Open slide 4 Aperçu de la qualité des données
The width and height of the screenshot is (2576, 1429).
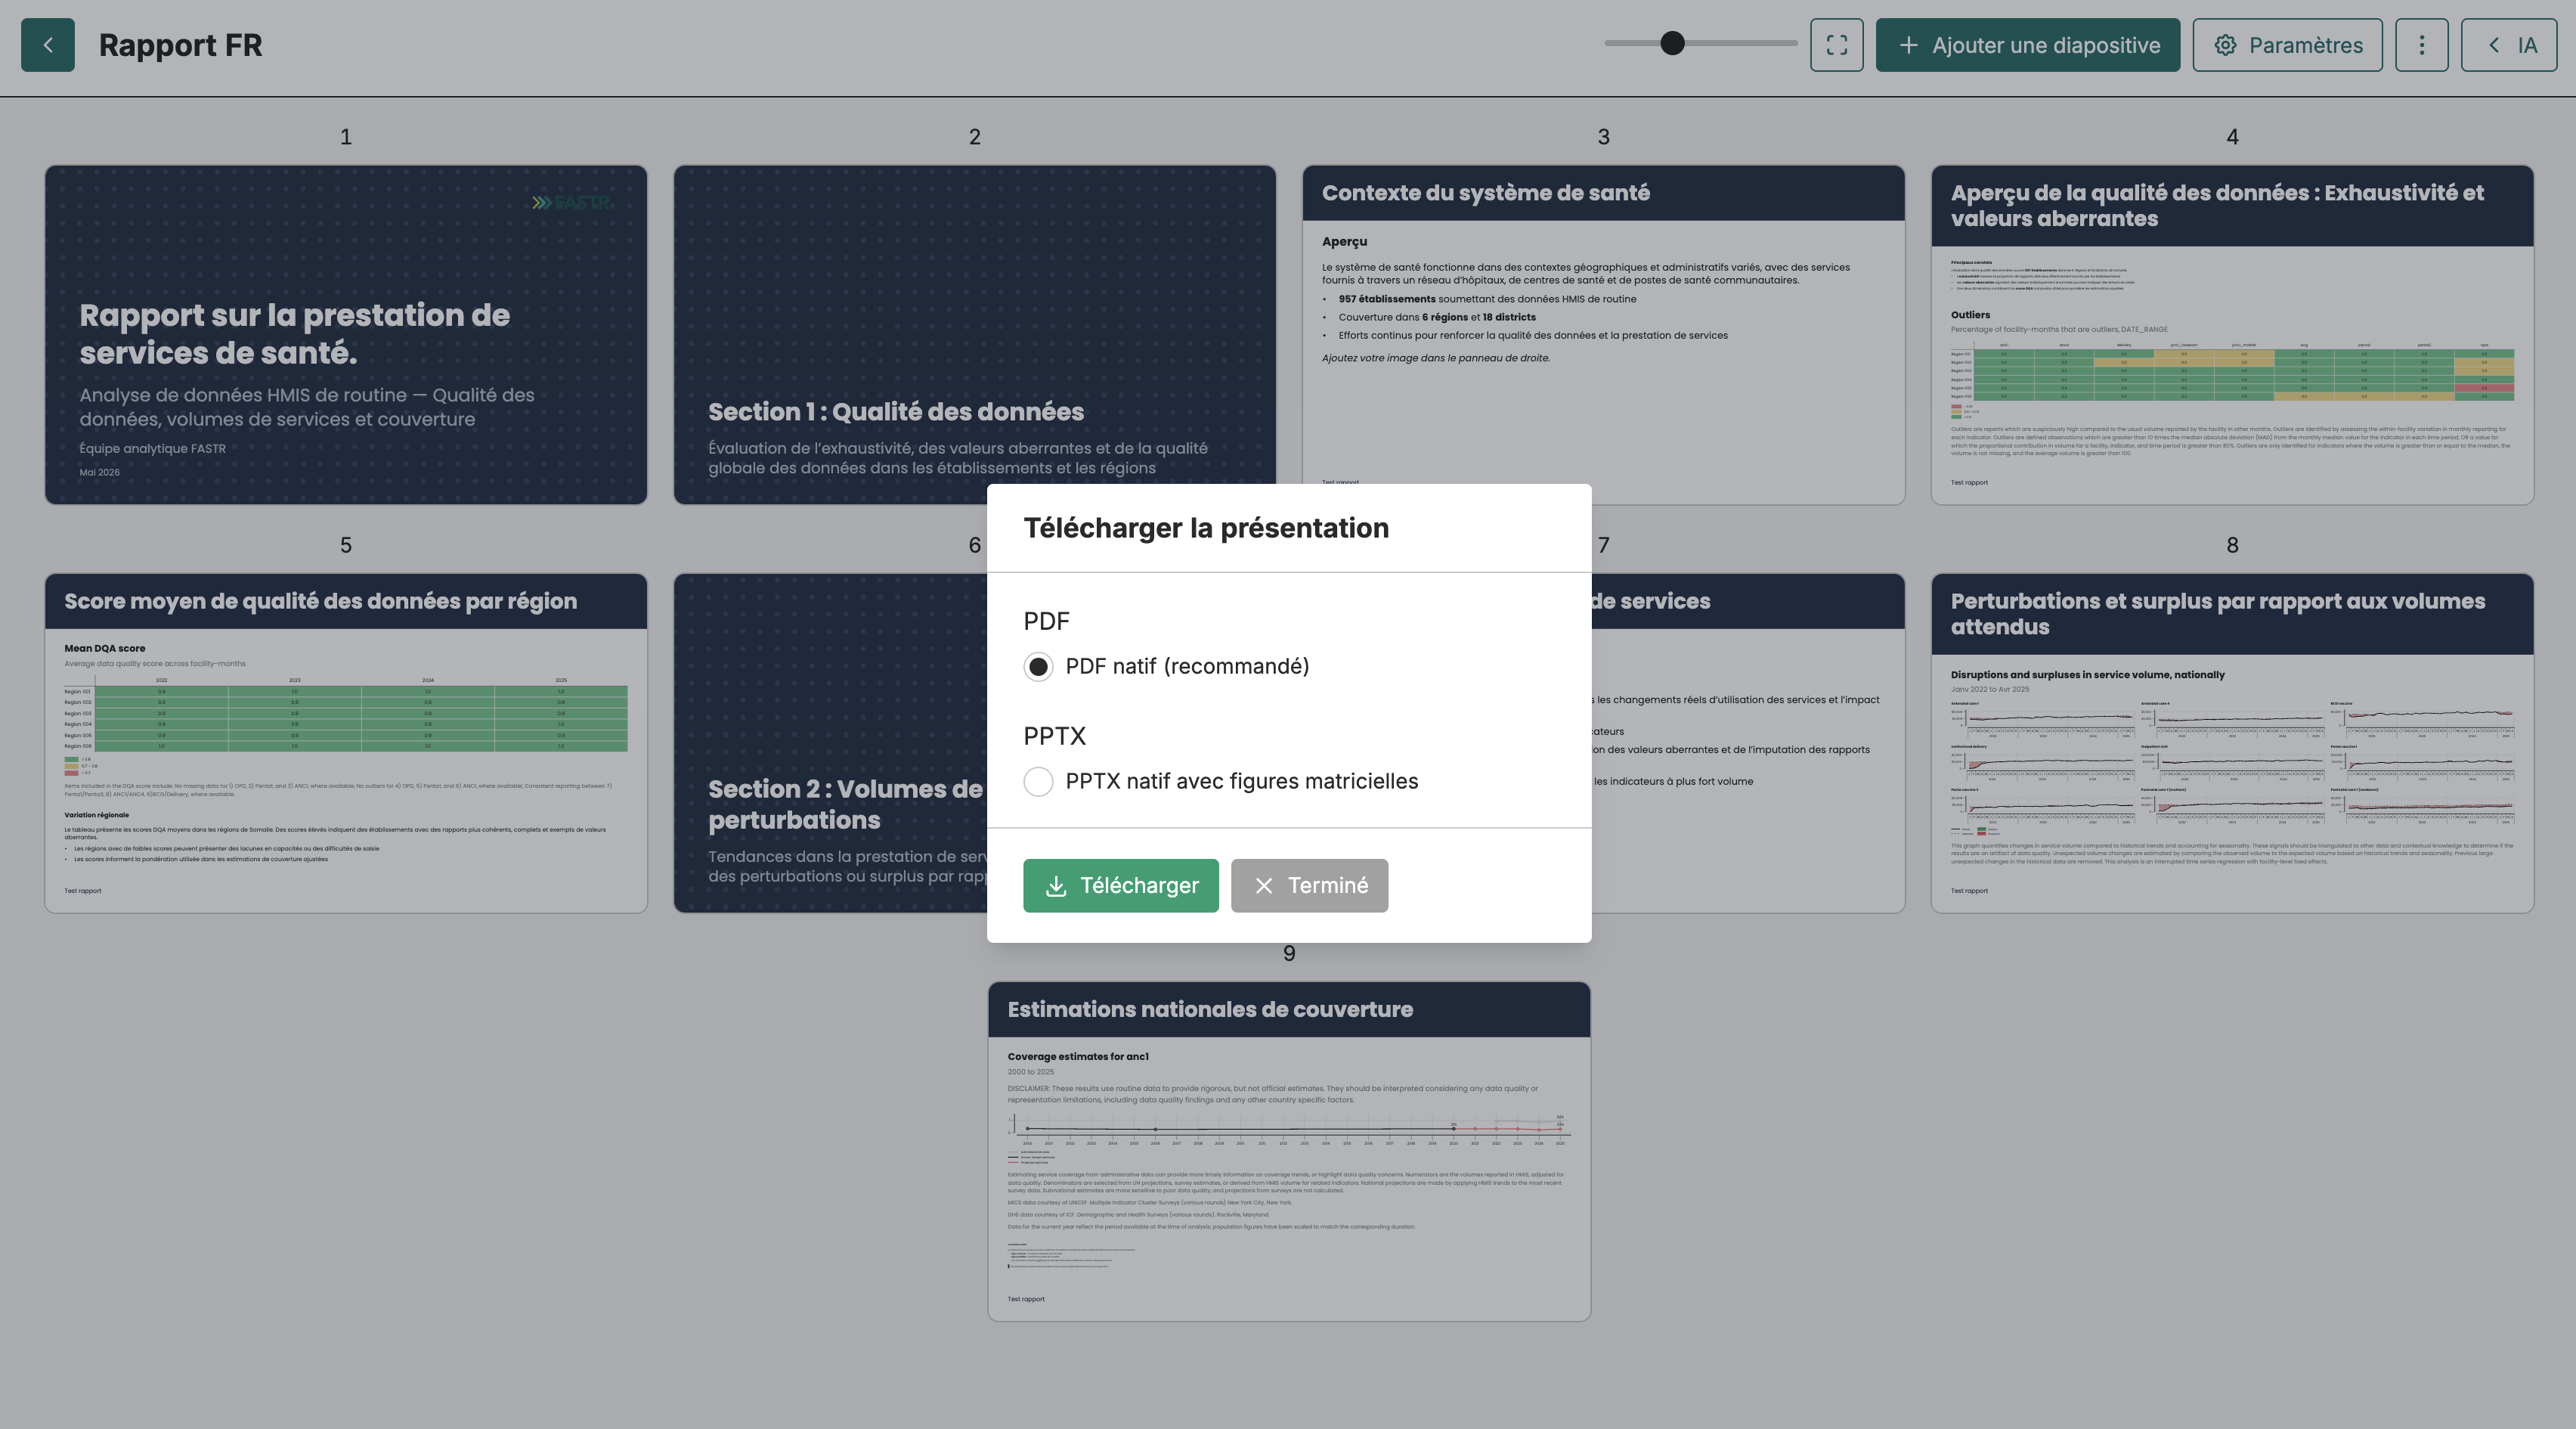[2232, 335]
